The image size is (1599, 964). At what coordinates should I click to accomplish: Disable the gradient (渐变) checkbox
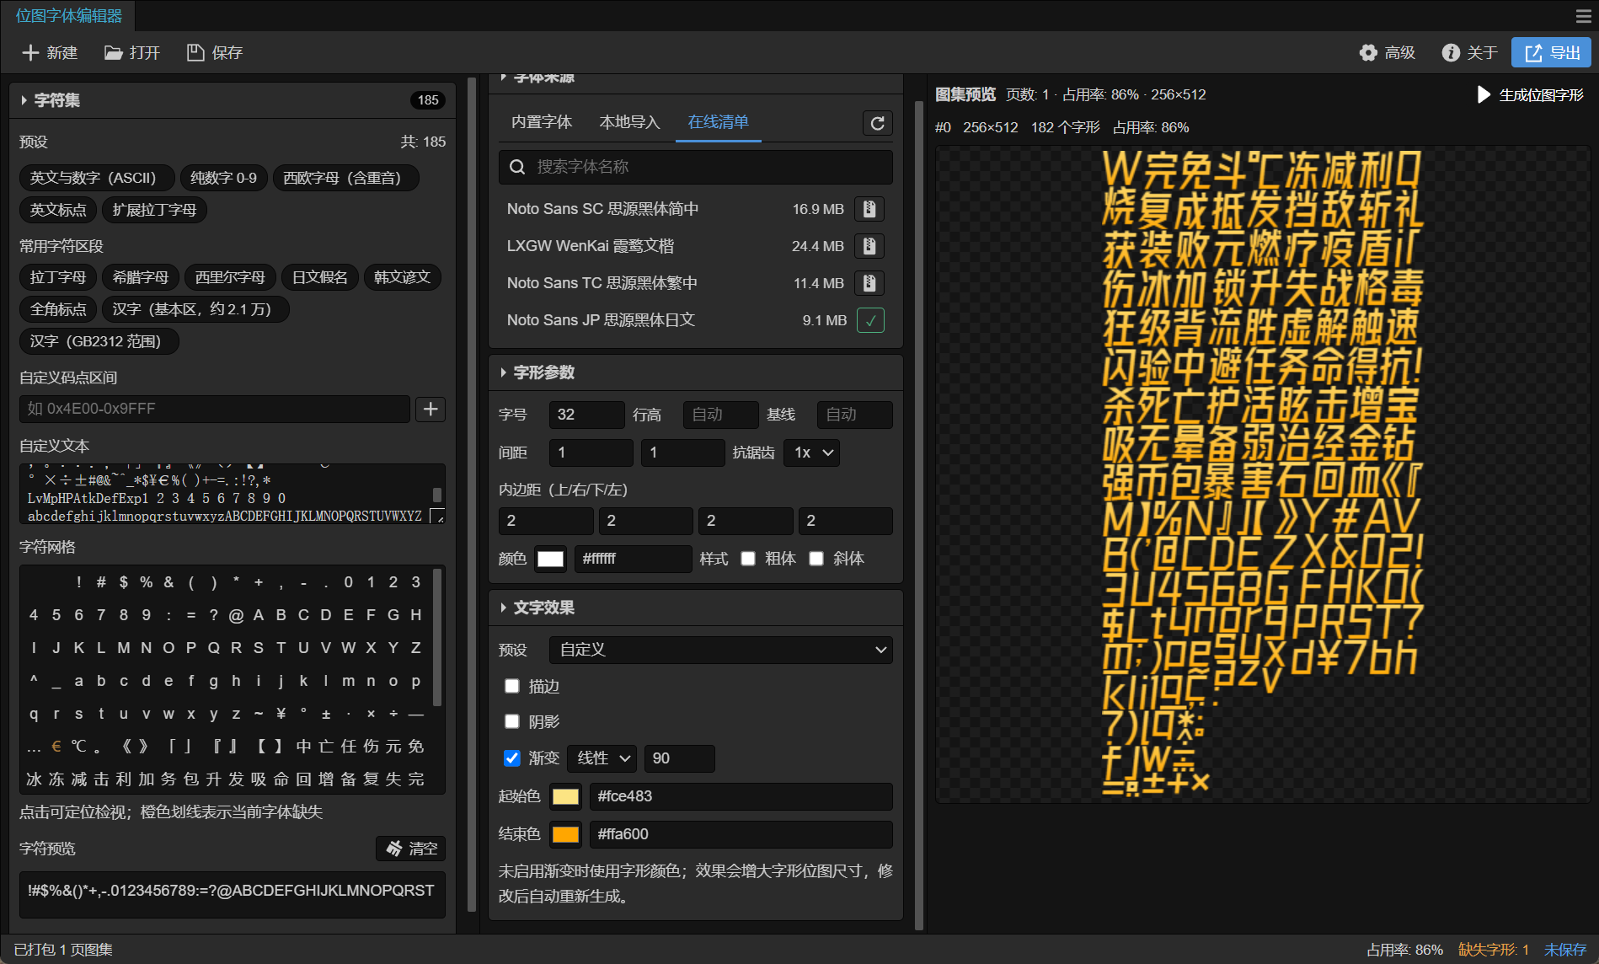(x=511, y=758)
